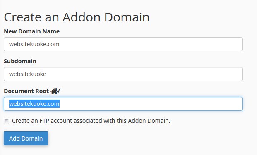Enable the FTP account creation checkbox
This screenshot has height=155, width=257.
[6, 121]
